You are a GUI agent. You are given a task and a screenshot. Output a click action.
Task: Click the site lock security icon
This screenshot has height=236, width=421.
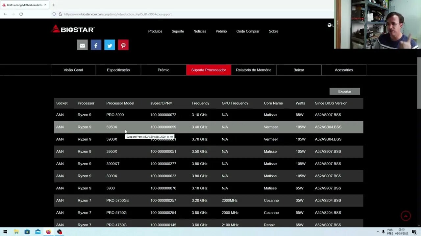[60, 14]
